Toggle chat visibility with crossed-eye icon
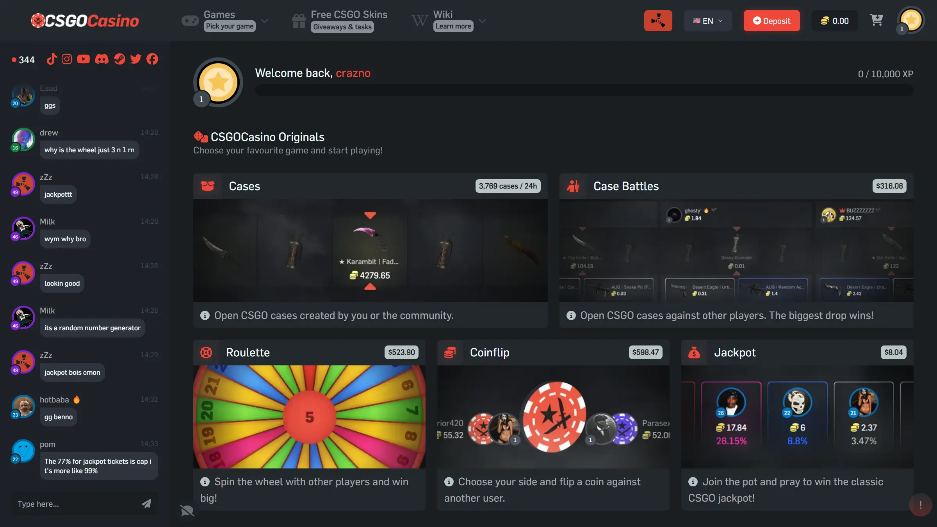 (187, 510)
